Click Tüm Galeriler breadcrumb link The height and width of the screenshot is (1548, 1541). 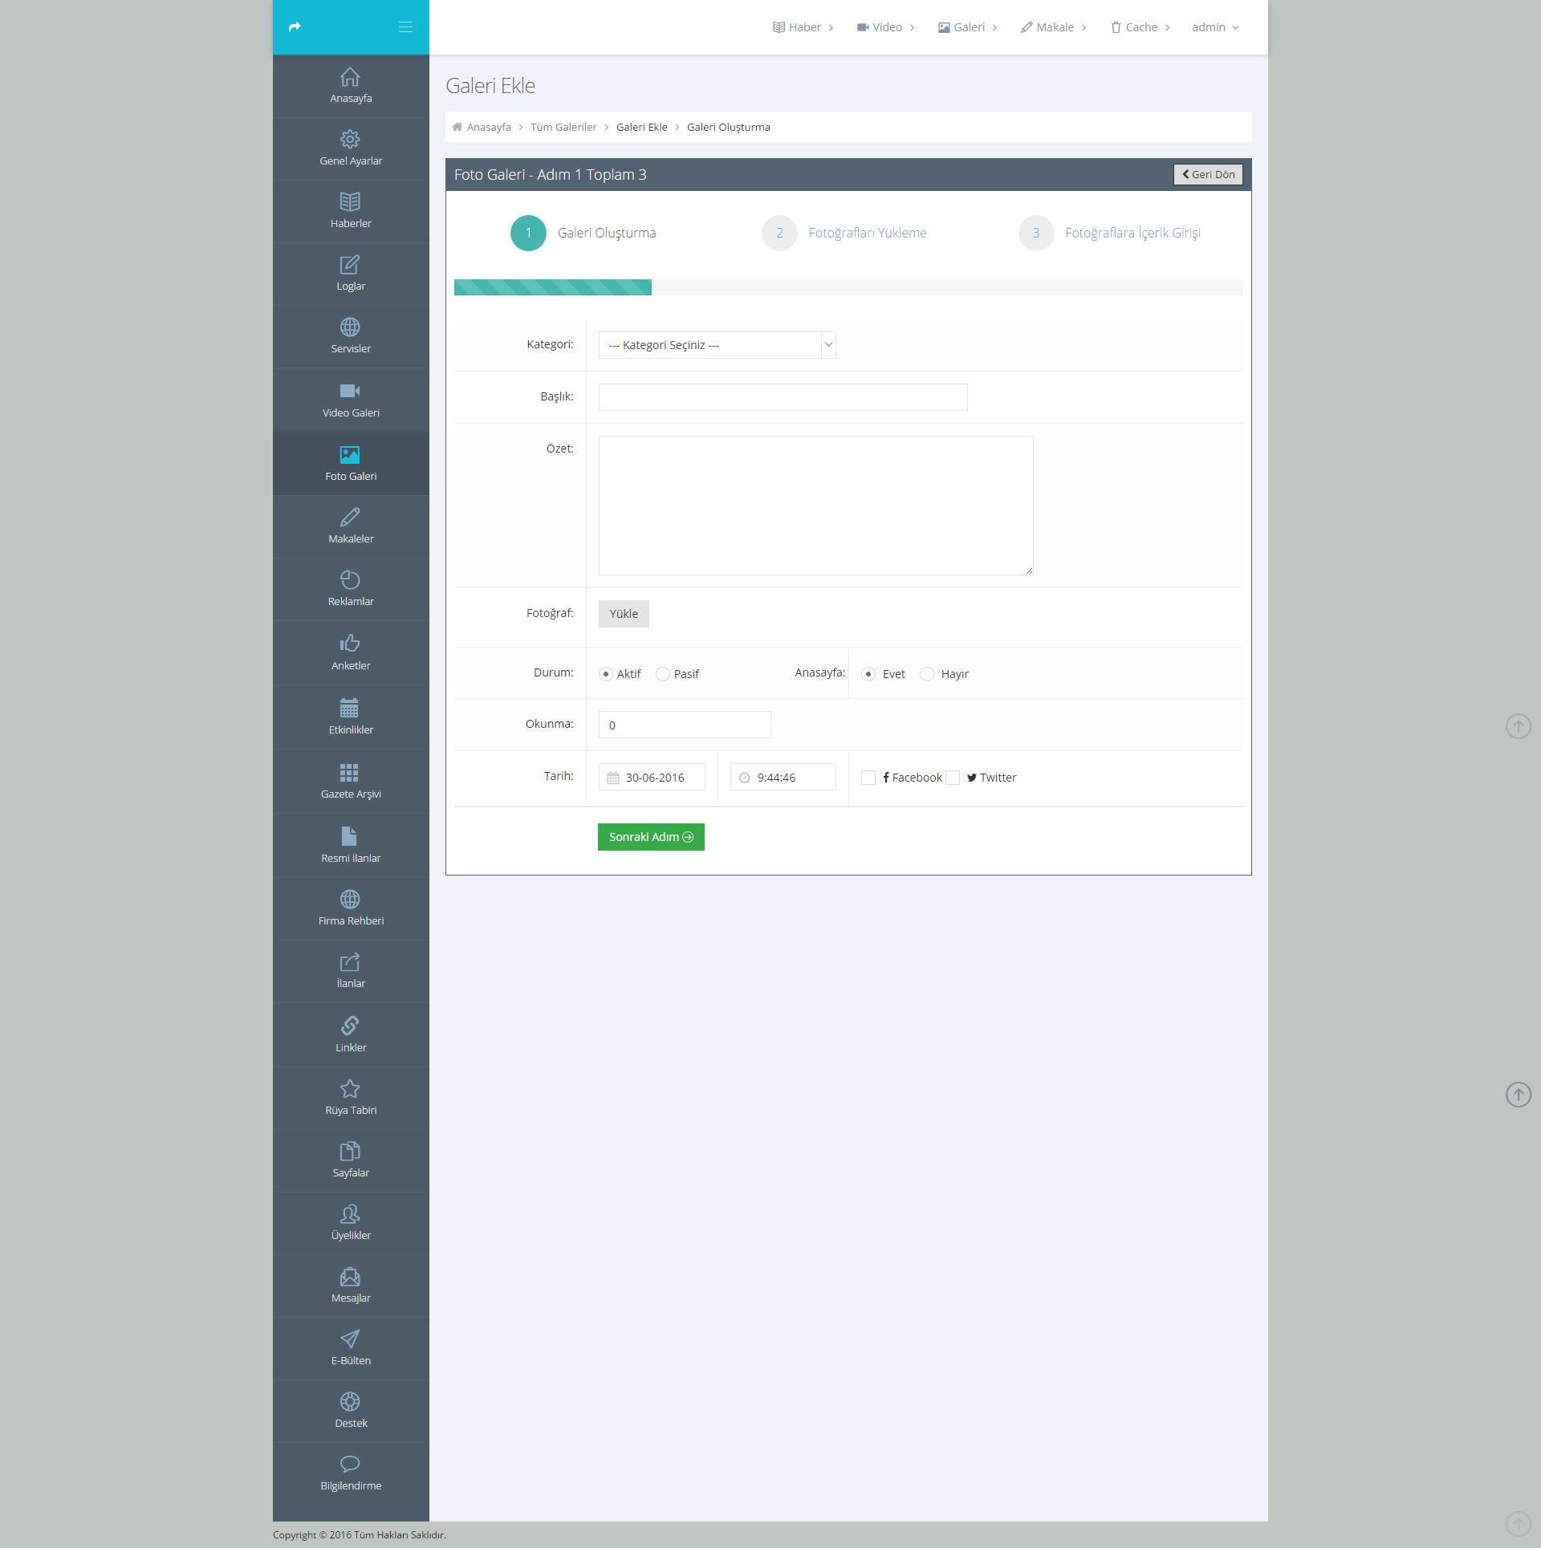pos(563,128)
